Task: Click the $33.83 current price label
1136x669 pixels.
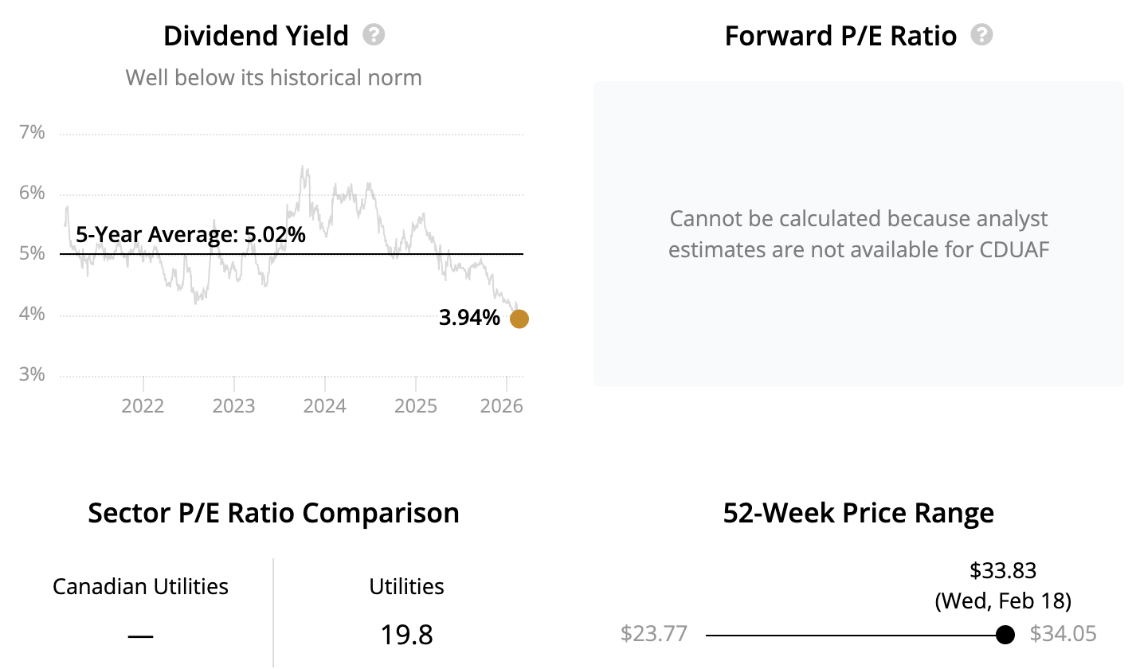Action: pos(1003,570)
